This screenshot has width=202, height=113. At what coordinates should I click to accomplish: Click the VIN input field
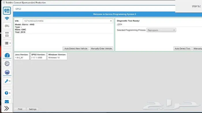click(x=68, y=21)
